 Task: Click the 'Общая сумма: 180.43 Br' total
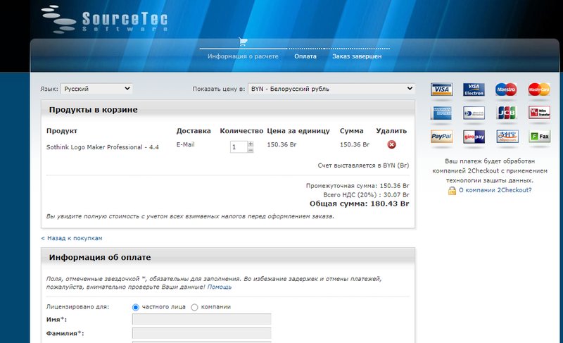pyautogui.click(x=360, y=204)
